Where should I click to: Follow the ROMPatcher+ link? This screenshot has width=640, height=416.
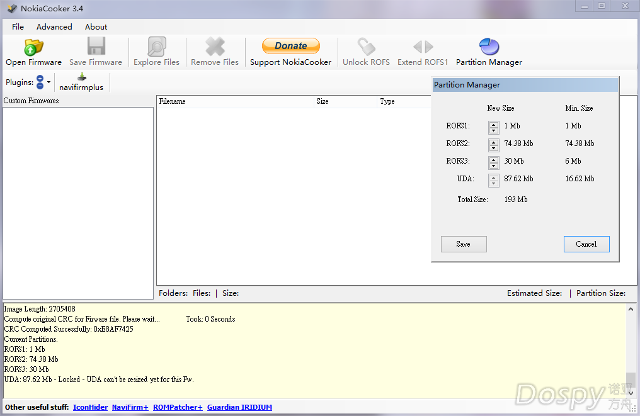[178, 407]
